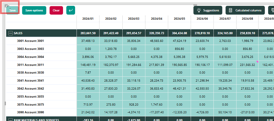Select the 2024/06 column header

pyautogui.click(x=202, y=19)
